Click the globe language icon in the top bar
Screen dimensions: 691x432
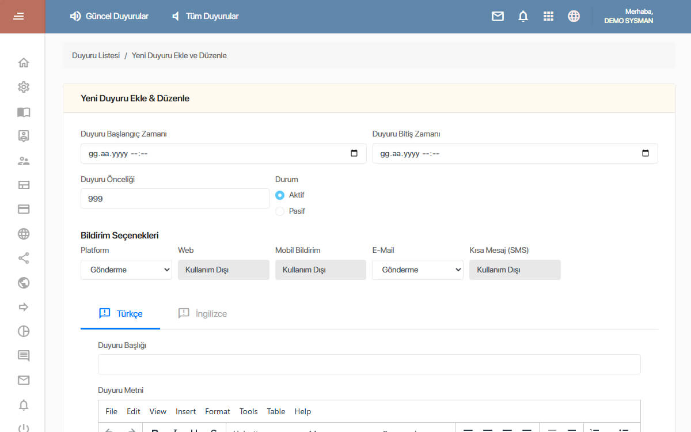click(574, 16)
